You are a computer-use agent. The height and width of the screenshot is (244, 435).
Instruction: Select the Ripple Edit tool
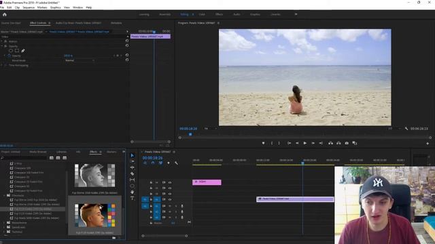click(133, 167)
